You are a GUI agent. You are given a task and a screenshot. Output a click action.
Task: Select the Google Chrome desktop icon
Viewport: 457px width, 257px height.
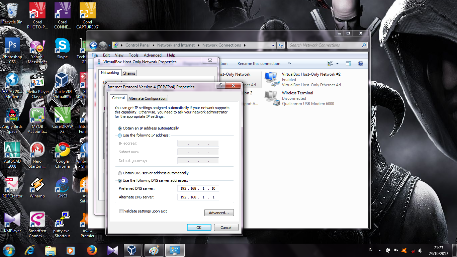pos(63,155)
